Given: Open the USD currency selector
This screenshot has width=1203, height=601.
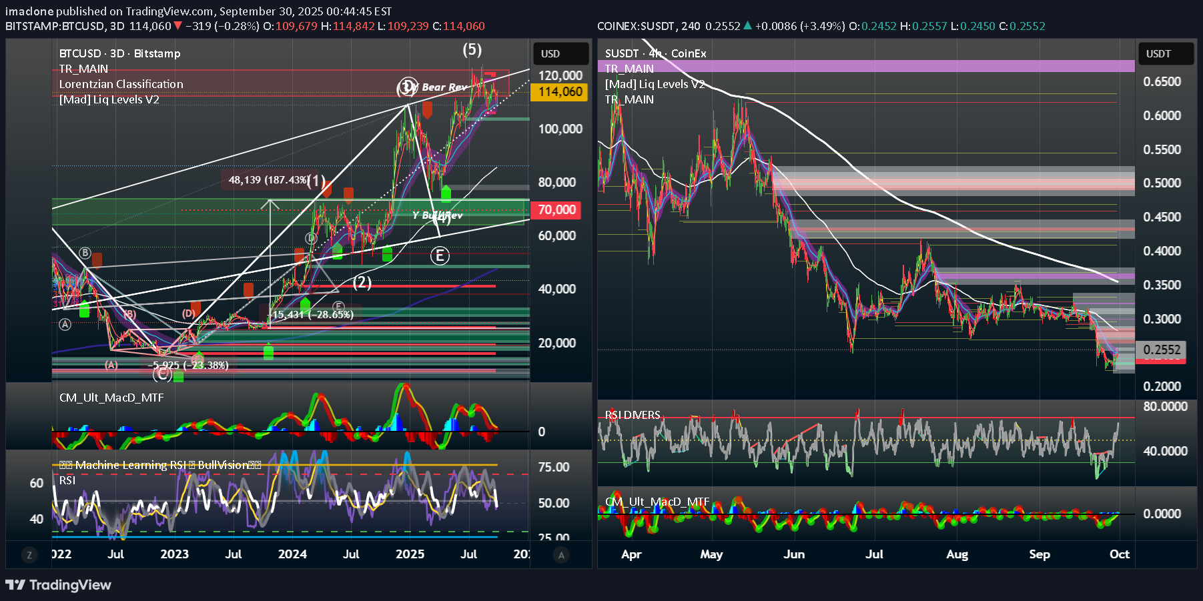Looking at the screenshot, I should (560, 53).
